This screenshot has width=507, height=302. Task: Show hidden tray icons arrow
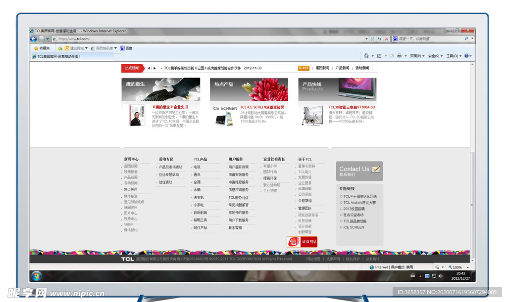(x=420, y=276)
